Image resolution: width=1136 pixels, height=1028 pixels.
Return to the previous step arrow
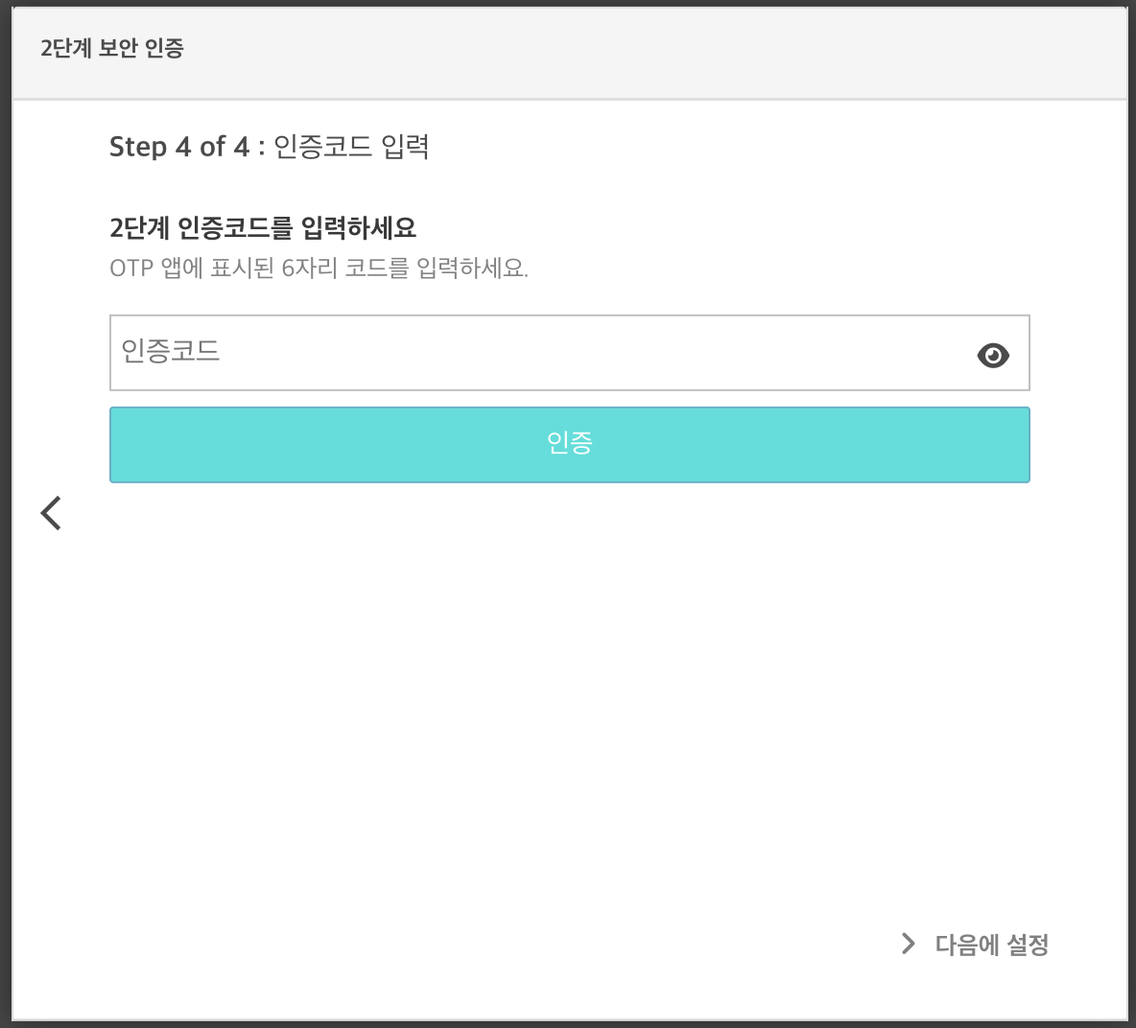[x=51, y=513]
